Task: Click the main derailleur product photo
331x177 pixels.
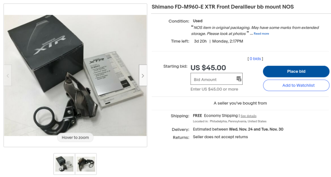Action: (75, 75)
